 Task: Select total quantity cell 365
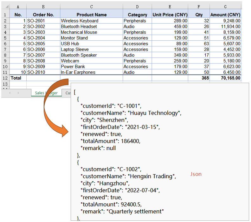[x=199, y=78]
